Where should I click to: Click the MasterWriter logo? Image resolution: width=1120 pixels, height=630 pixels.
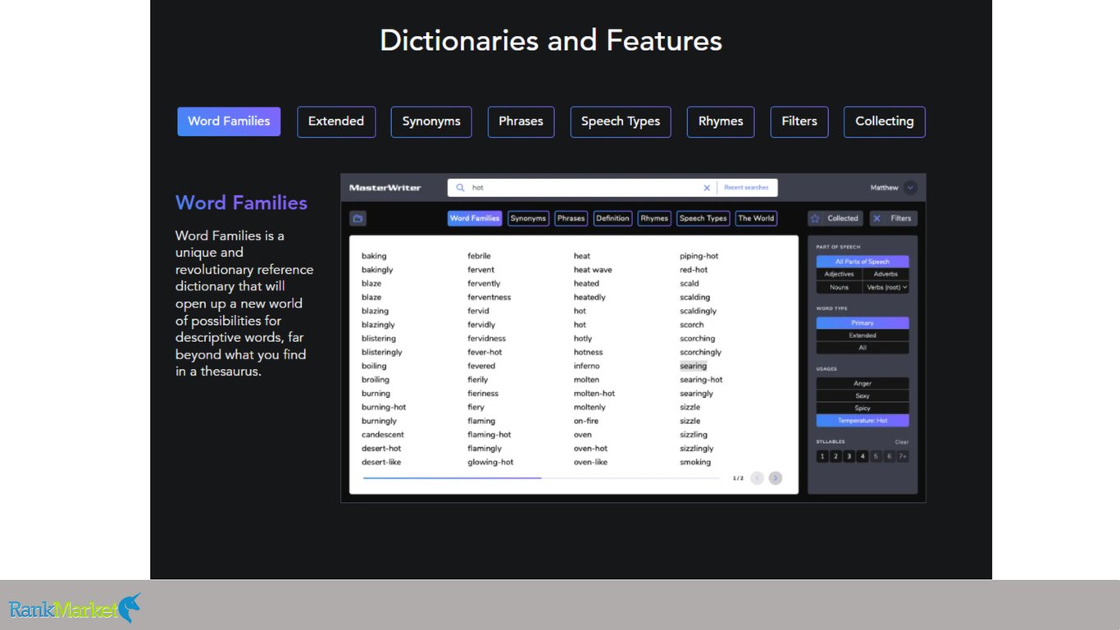click(x=385, y=188)
